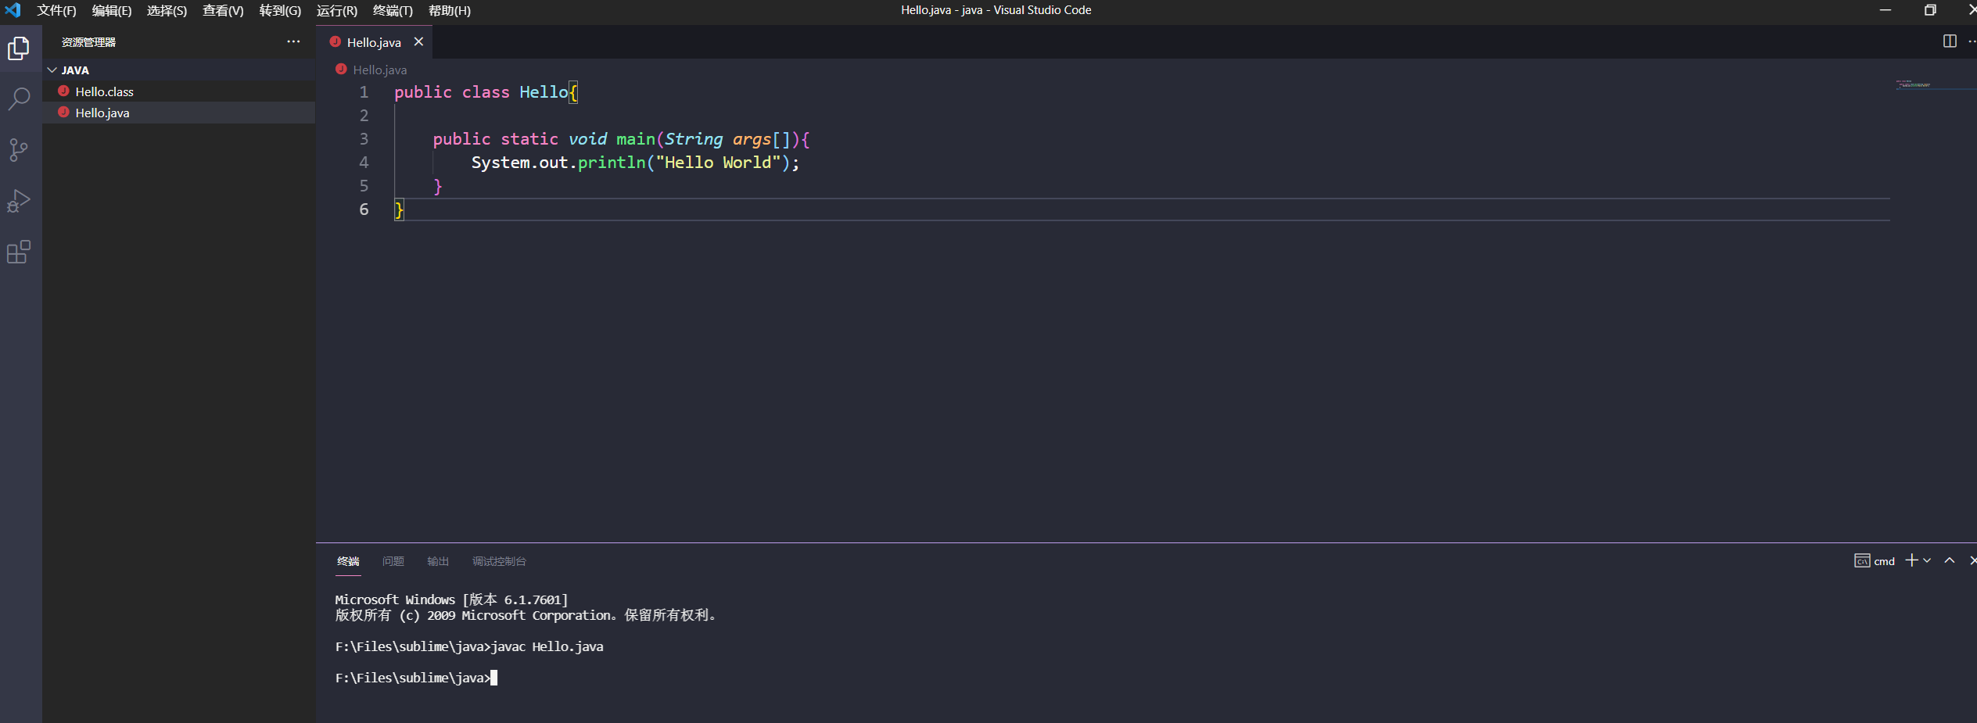Open the Search view in activity bar

pyautogui.click(x=19, y=99)
